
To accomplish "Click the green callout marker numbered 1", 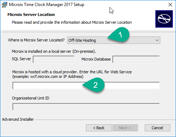I will pyautogui.click(x=119, y=34).
